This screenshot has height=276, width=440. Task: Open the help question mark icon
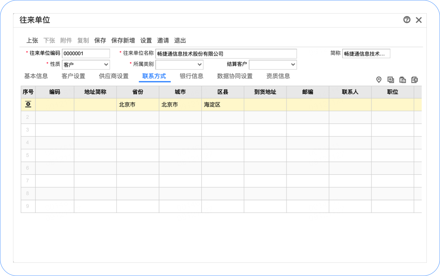pyautogui.click(x=407, y=20)
